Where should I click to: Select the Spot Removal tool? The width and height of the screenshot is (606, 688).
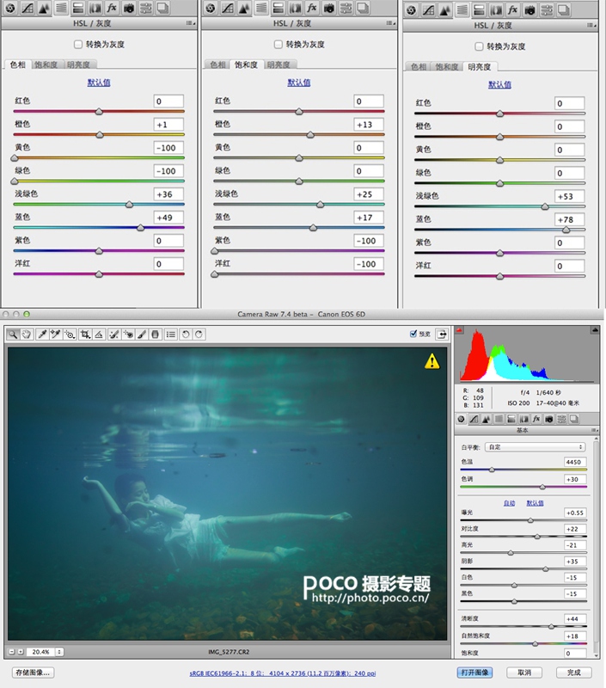click(114, 335)
